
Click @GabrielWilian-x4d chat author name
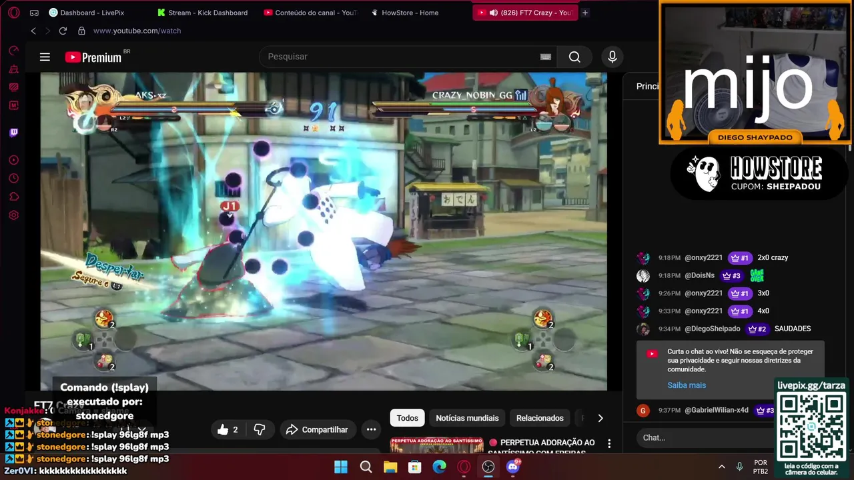tap(717, 411)
